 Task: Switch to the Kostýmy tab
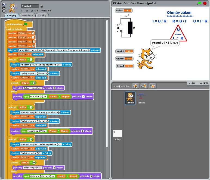click(x=27, y=15)
